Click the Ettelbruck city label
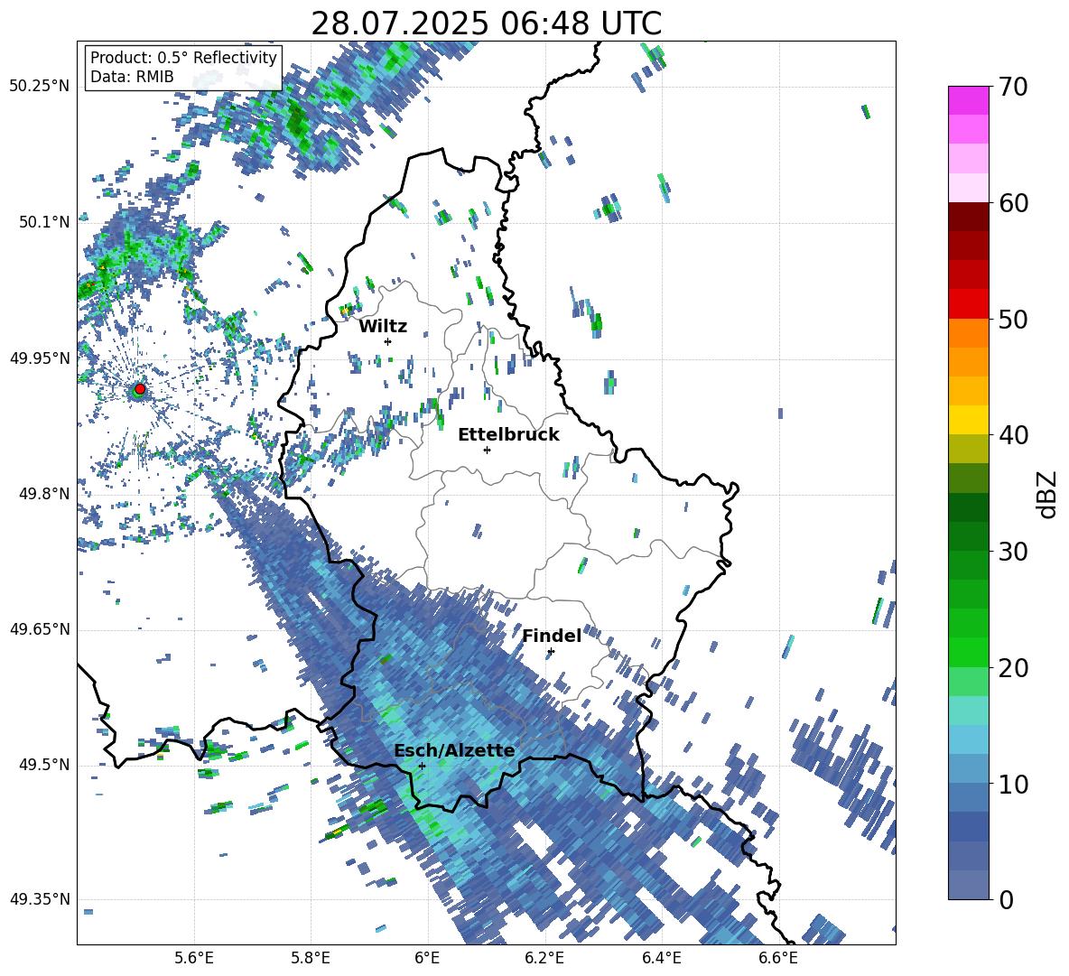This screenshot has width=1069, height=976. (508, 435)
